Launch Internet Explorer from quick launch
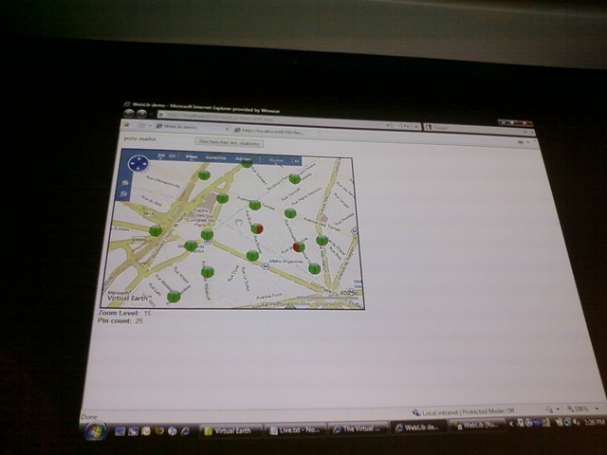This screenshot has height=455, width=607. click(186, 430)
